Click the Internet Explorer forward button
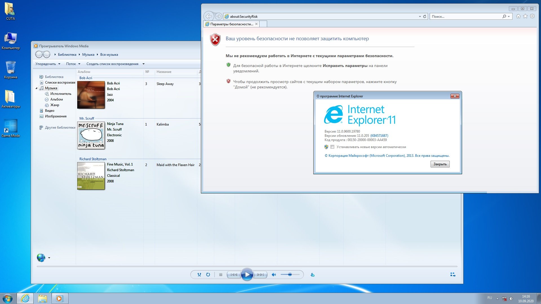The height and width of the screenshot is (304, 541). point(218,16)
